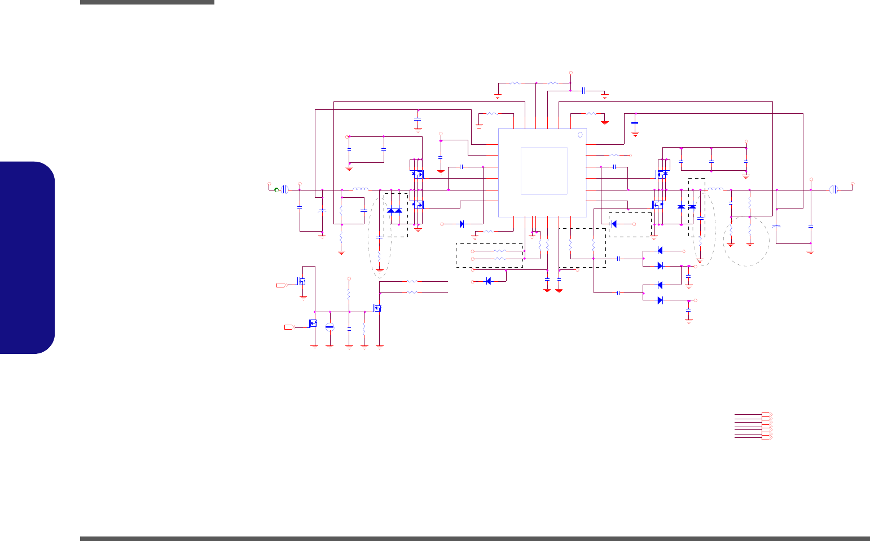The height and width of the screenshot is (541, 870).
Task: Select the MOSFET beside the upper input port
Action: (302, 281)
